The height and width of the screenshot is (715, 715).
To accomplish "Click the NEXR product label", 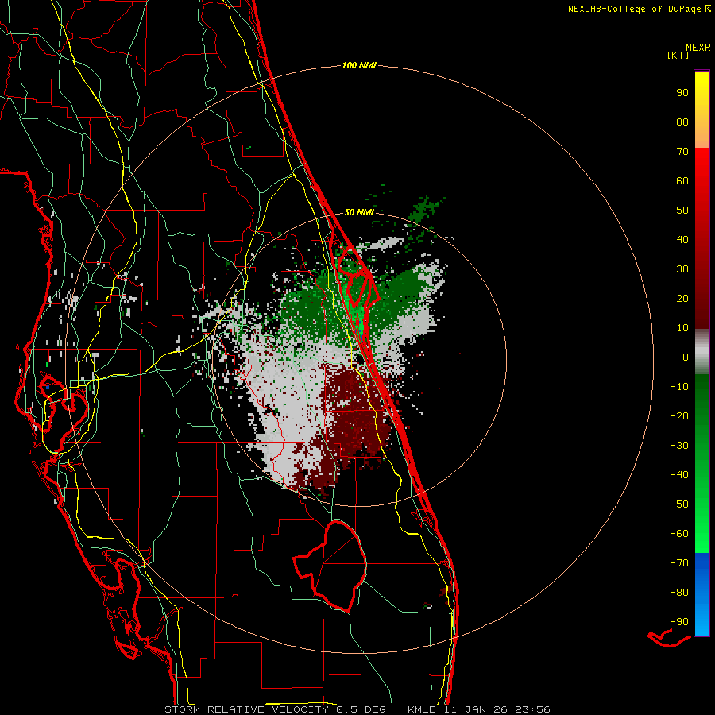I will click(698, 48).
